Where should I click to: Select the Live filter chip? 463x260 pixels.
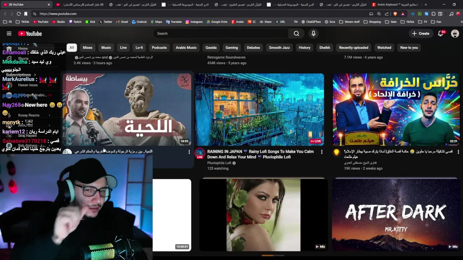[x=123, y=48]
